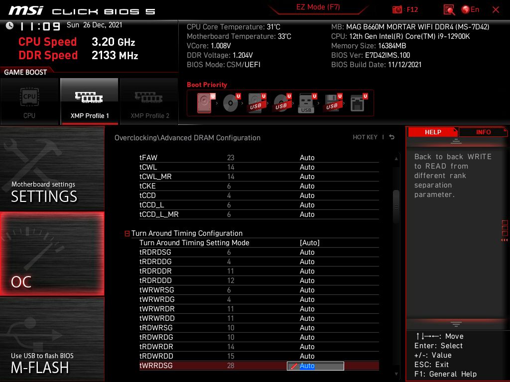The width and height of the screenshot is (510, 382).
Task: Open the BIOS search magnifier icon
Action: pos(449,10)
